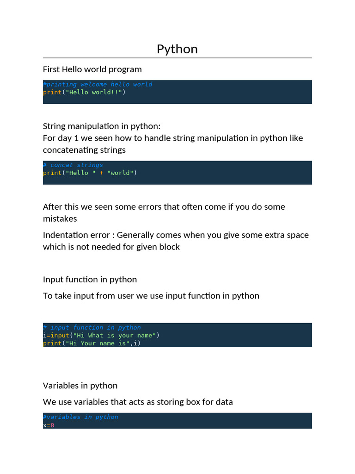Click the "concatenating strings" text line
355x474 pixels.
point(84,150)
